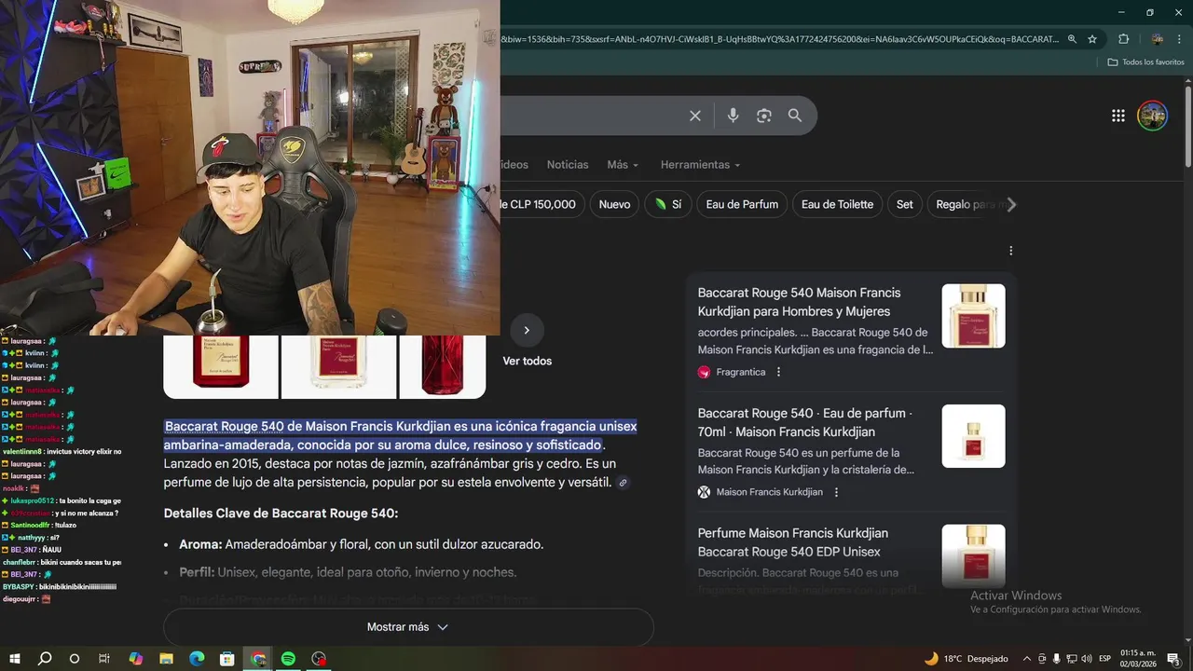This screenshot has height=671, width=1193.
Task: Open Baccarat Rouge 540 para Hombres y Mujeres result
Action: coord(799,302)
